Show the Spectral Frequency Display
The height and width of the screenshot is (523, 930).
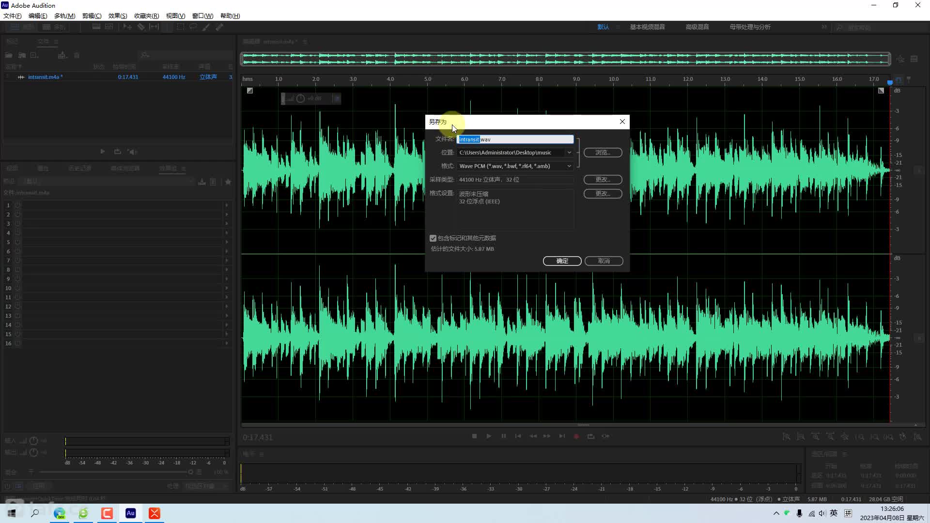(x=96, y=27)
